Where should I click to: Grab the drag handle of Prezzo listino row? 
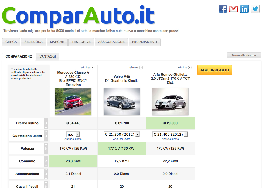pyautogui.click(x=46, y=123)
